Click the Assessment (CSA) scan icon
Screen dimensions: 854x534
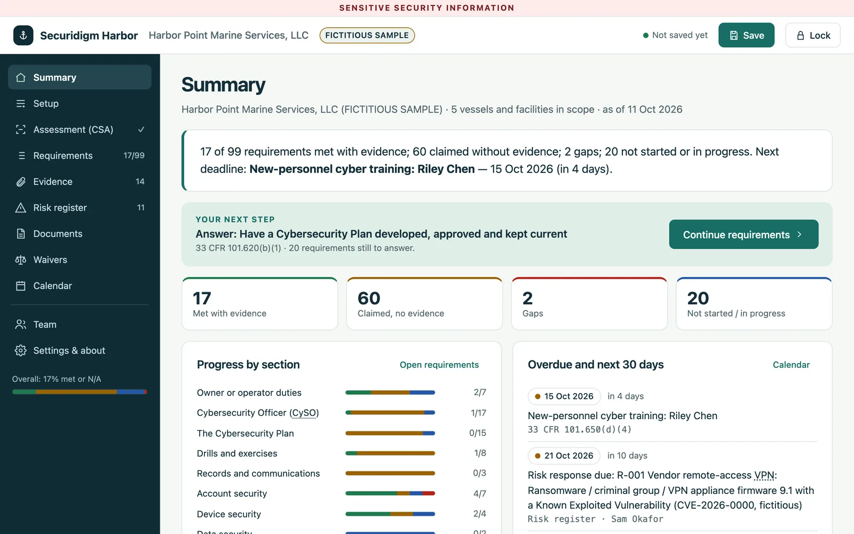pyautogui.click(x=21, y=130)
